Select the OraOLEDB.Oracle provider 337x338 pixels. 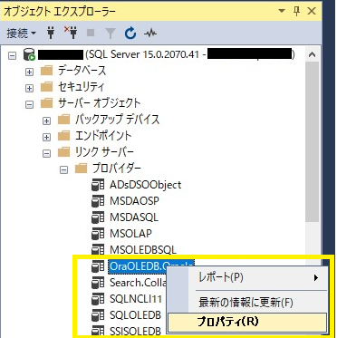point(150,266)
